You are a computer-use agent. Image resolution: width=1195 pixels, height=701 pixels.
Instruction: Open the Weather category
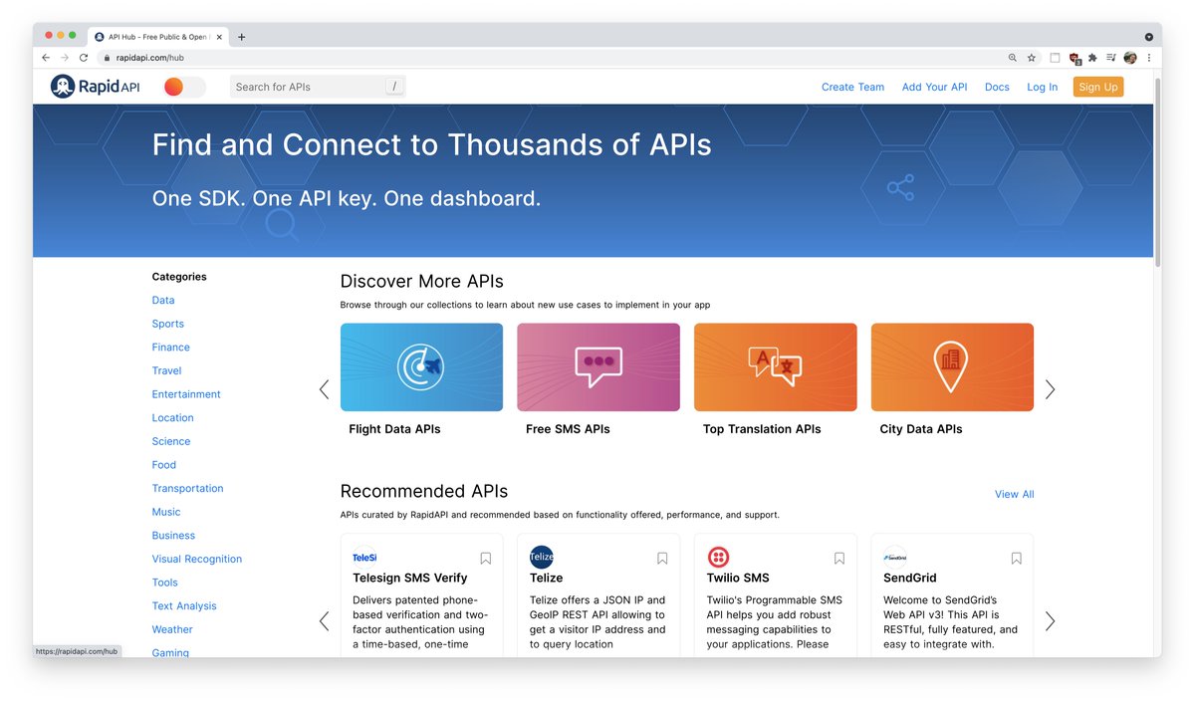pos(173,629)
